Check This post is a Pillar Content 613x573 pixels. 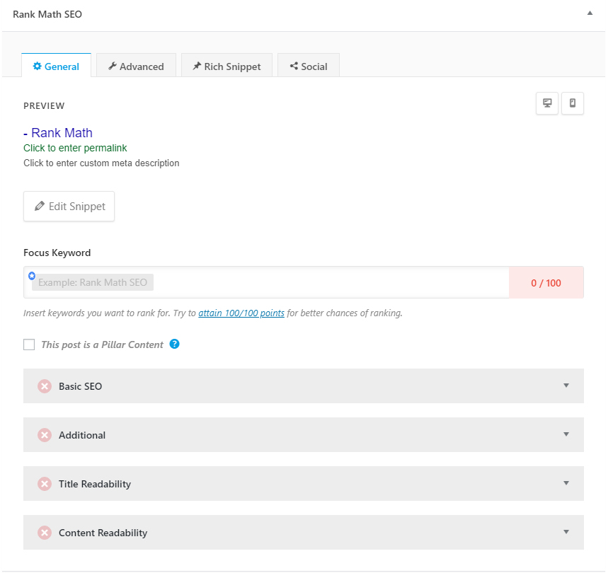[x=29, y=345]
